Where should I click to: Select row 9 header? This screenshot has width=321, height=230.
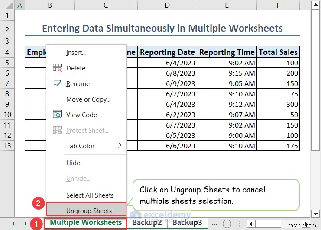click(x=7, y=104)
